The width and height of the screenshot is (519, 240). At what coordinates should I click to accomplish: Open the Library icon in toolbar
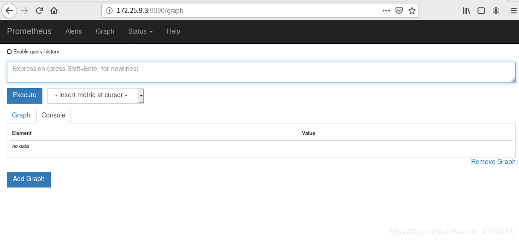[466, 11]
